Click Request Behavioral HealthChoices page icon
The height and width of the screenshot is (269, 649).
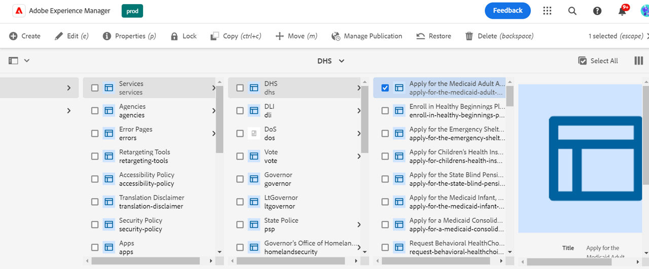click(x=399, y=247)
